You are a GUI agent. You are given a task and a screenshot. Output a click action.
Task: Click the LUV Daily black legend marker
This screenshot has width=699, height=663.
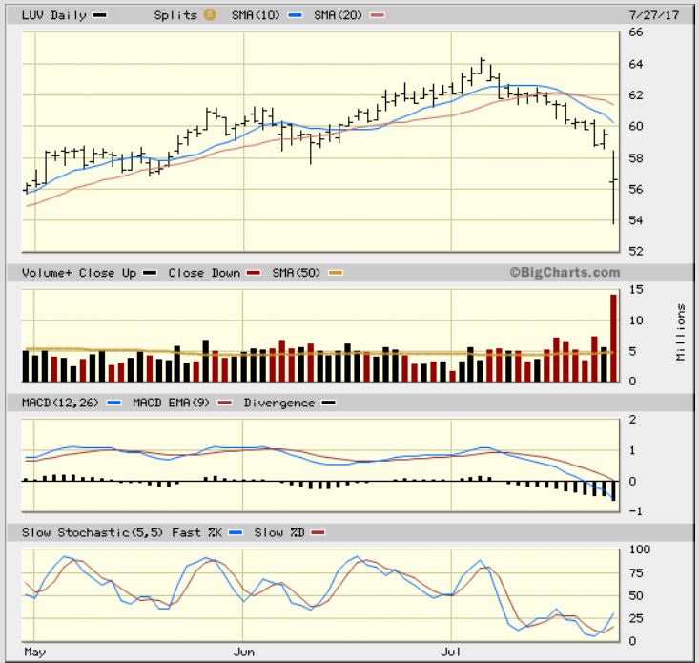[99, 15]
